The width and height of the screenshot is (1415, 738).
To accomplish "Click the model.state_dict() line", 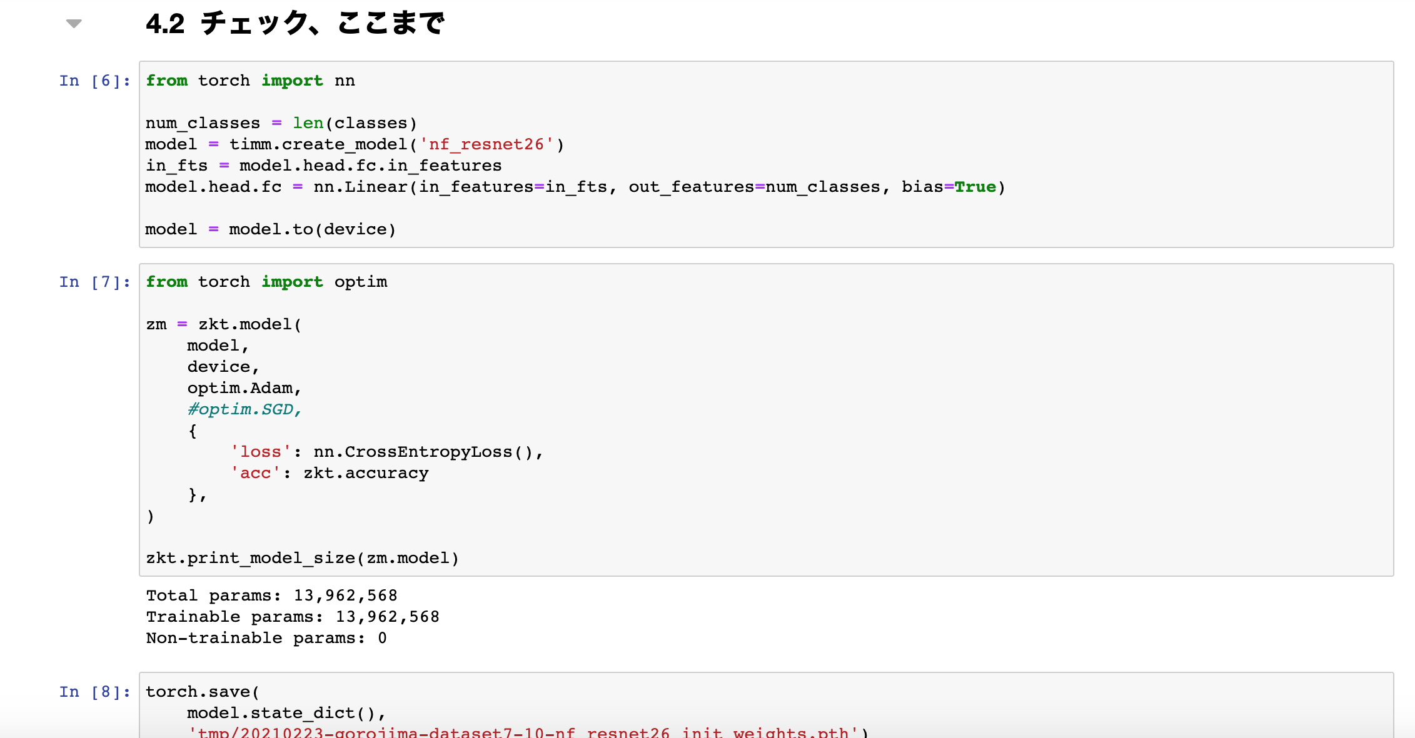I will (x=286, y=713).
